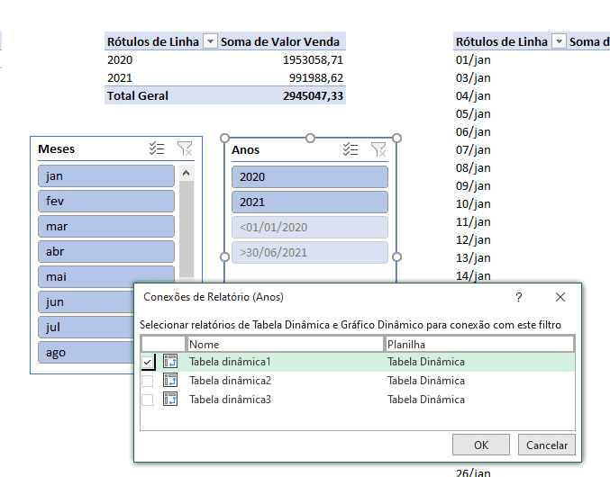Viewport: 610px width, 477px height.
Task: Click the help question mark in dialog
Action: coord(518,297)
